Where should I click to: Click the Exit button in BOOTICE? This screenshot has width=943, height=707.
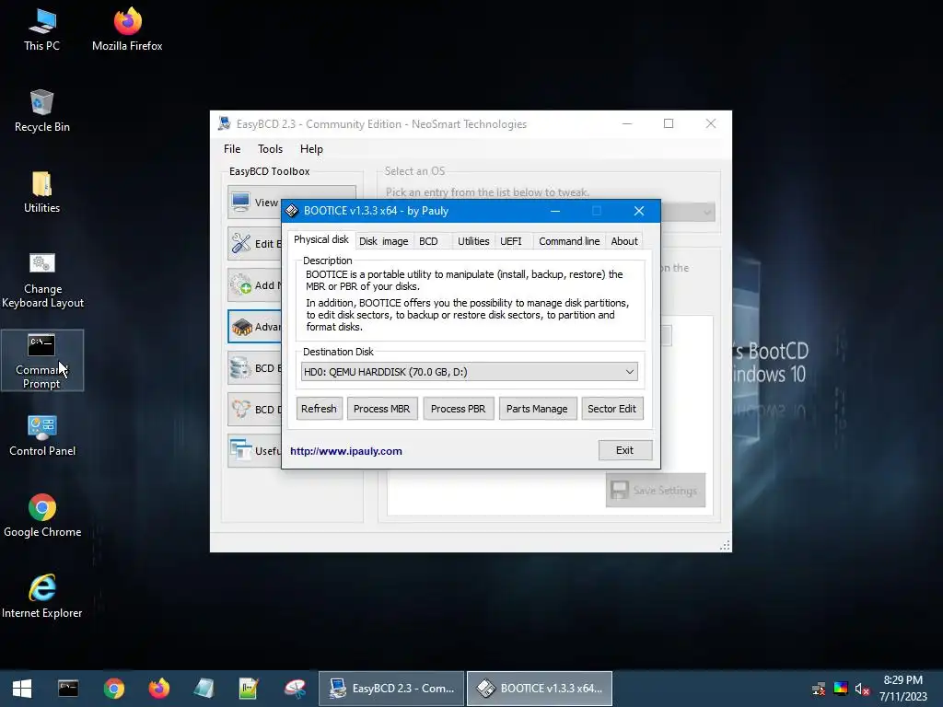pyautogui.click(x=625, y=450)
